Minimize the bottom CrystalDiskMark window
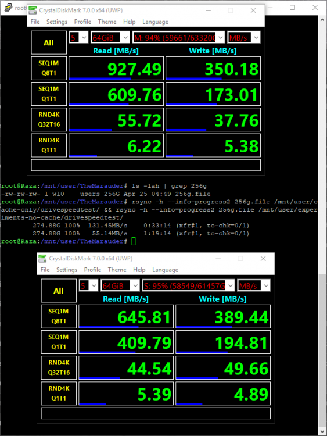This screenshot has height=436, width=327. (x=218, y=258)
